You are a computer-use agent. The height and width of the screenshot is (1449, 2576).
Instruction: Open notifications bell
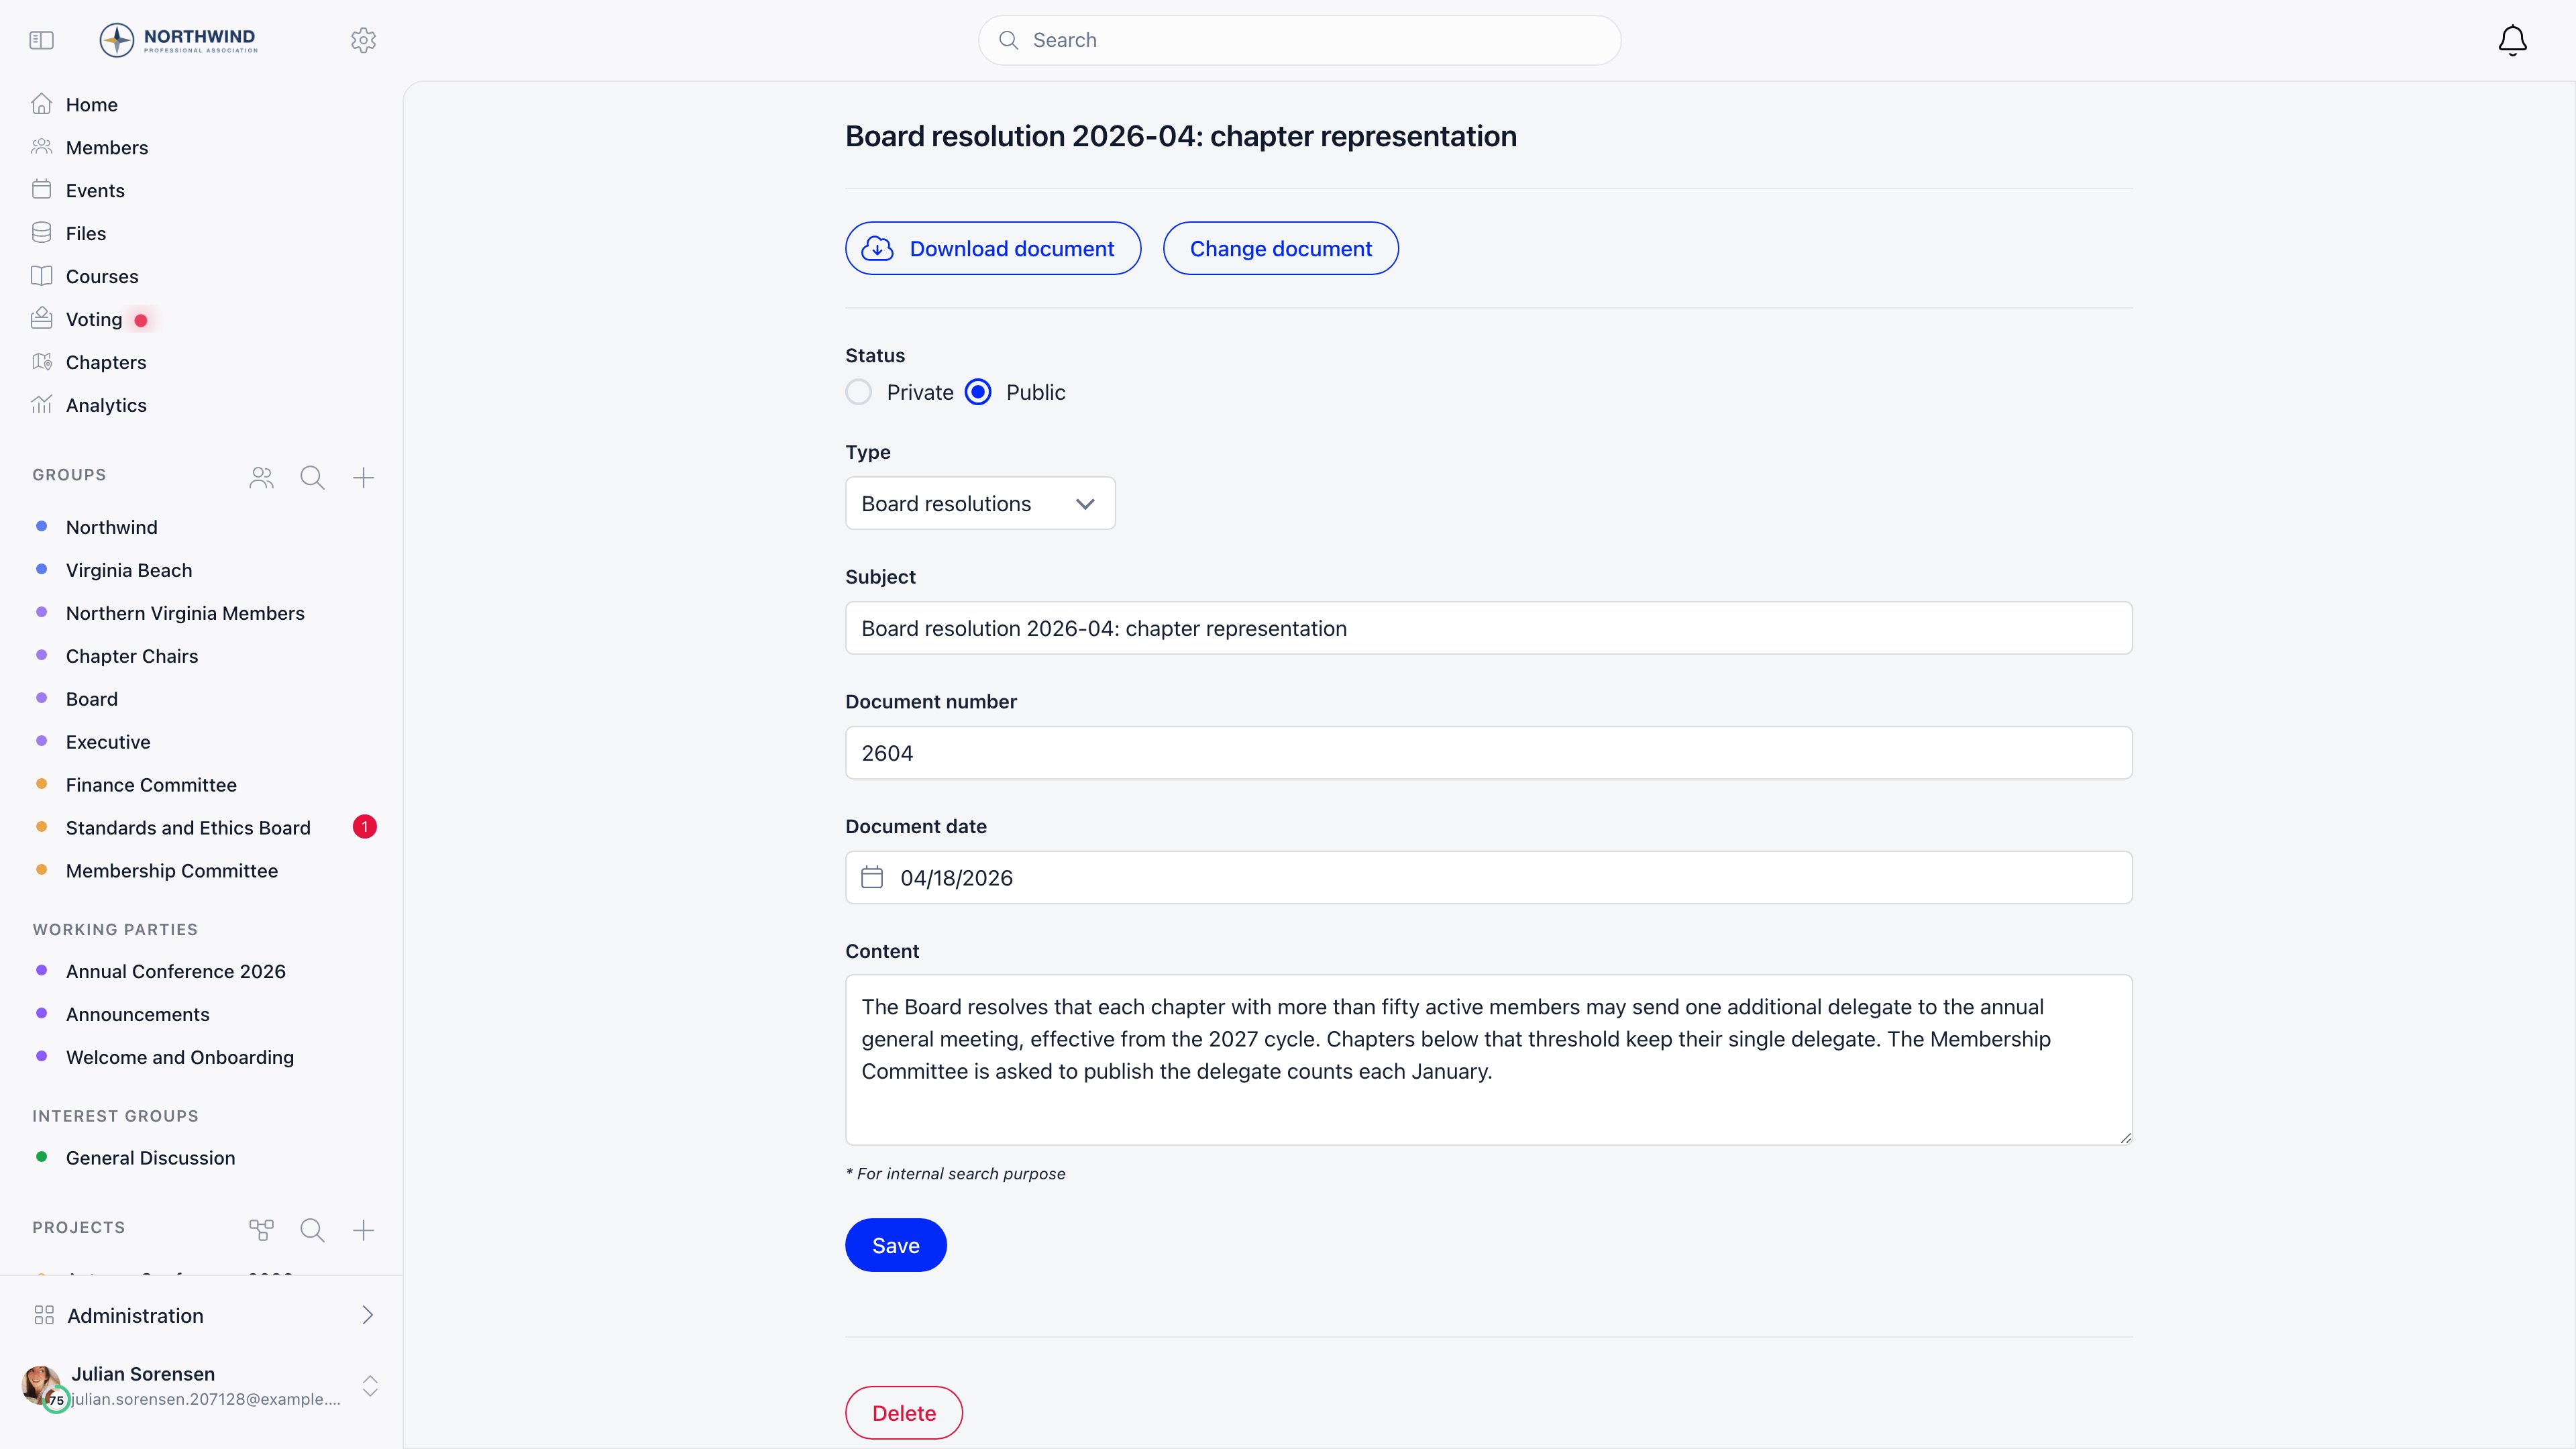[2512, 40]
